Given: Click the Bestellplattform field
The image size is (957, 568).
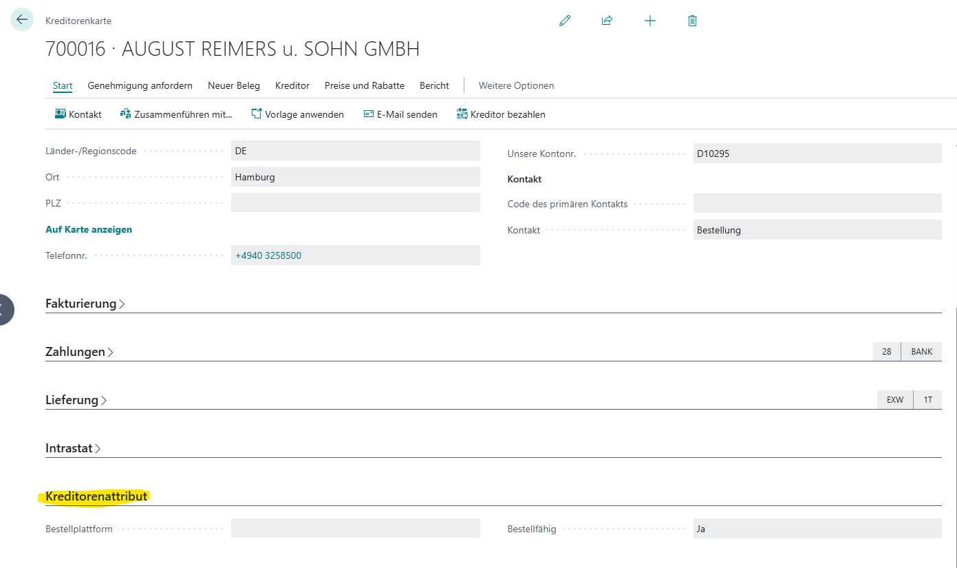Looking at the screenshot, I should coord(356,529).
